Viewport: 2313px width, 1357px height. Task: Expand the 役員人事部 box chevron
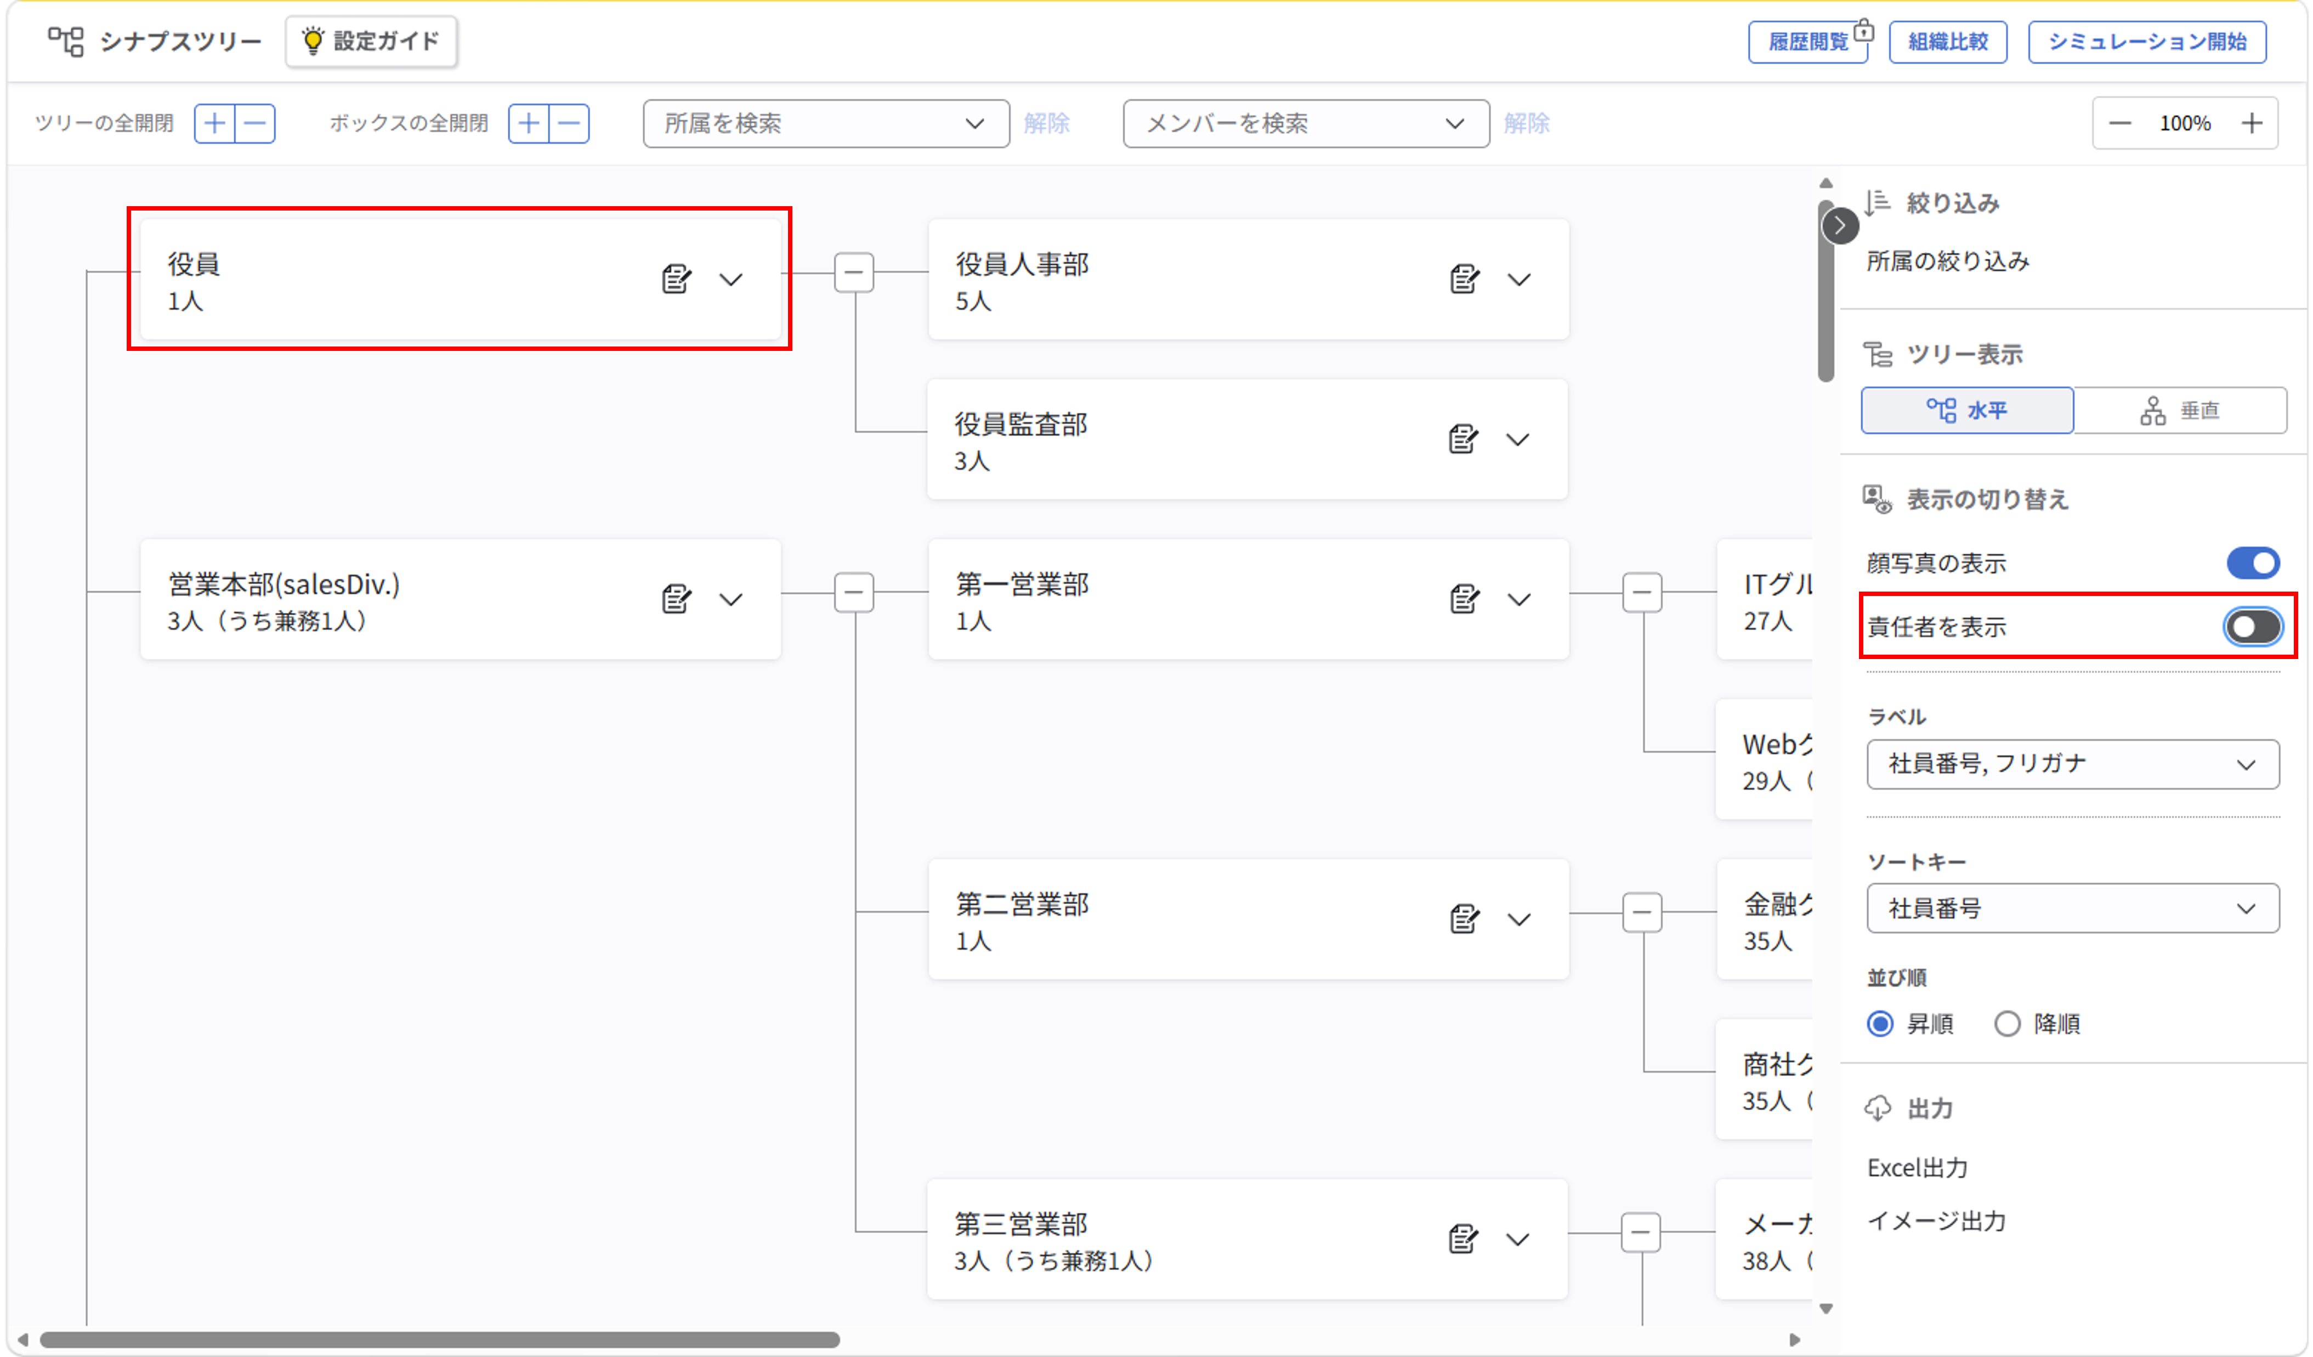(x=1519, y=279)
